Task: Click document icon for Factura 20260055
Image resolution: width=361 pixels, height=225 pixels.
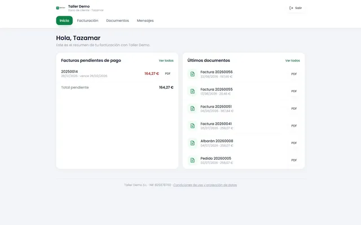Action: pyautogui.click(x=192, y=91)
